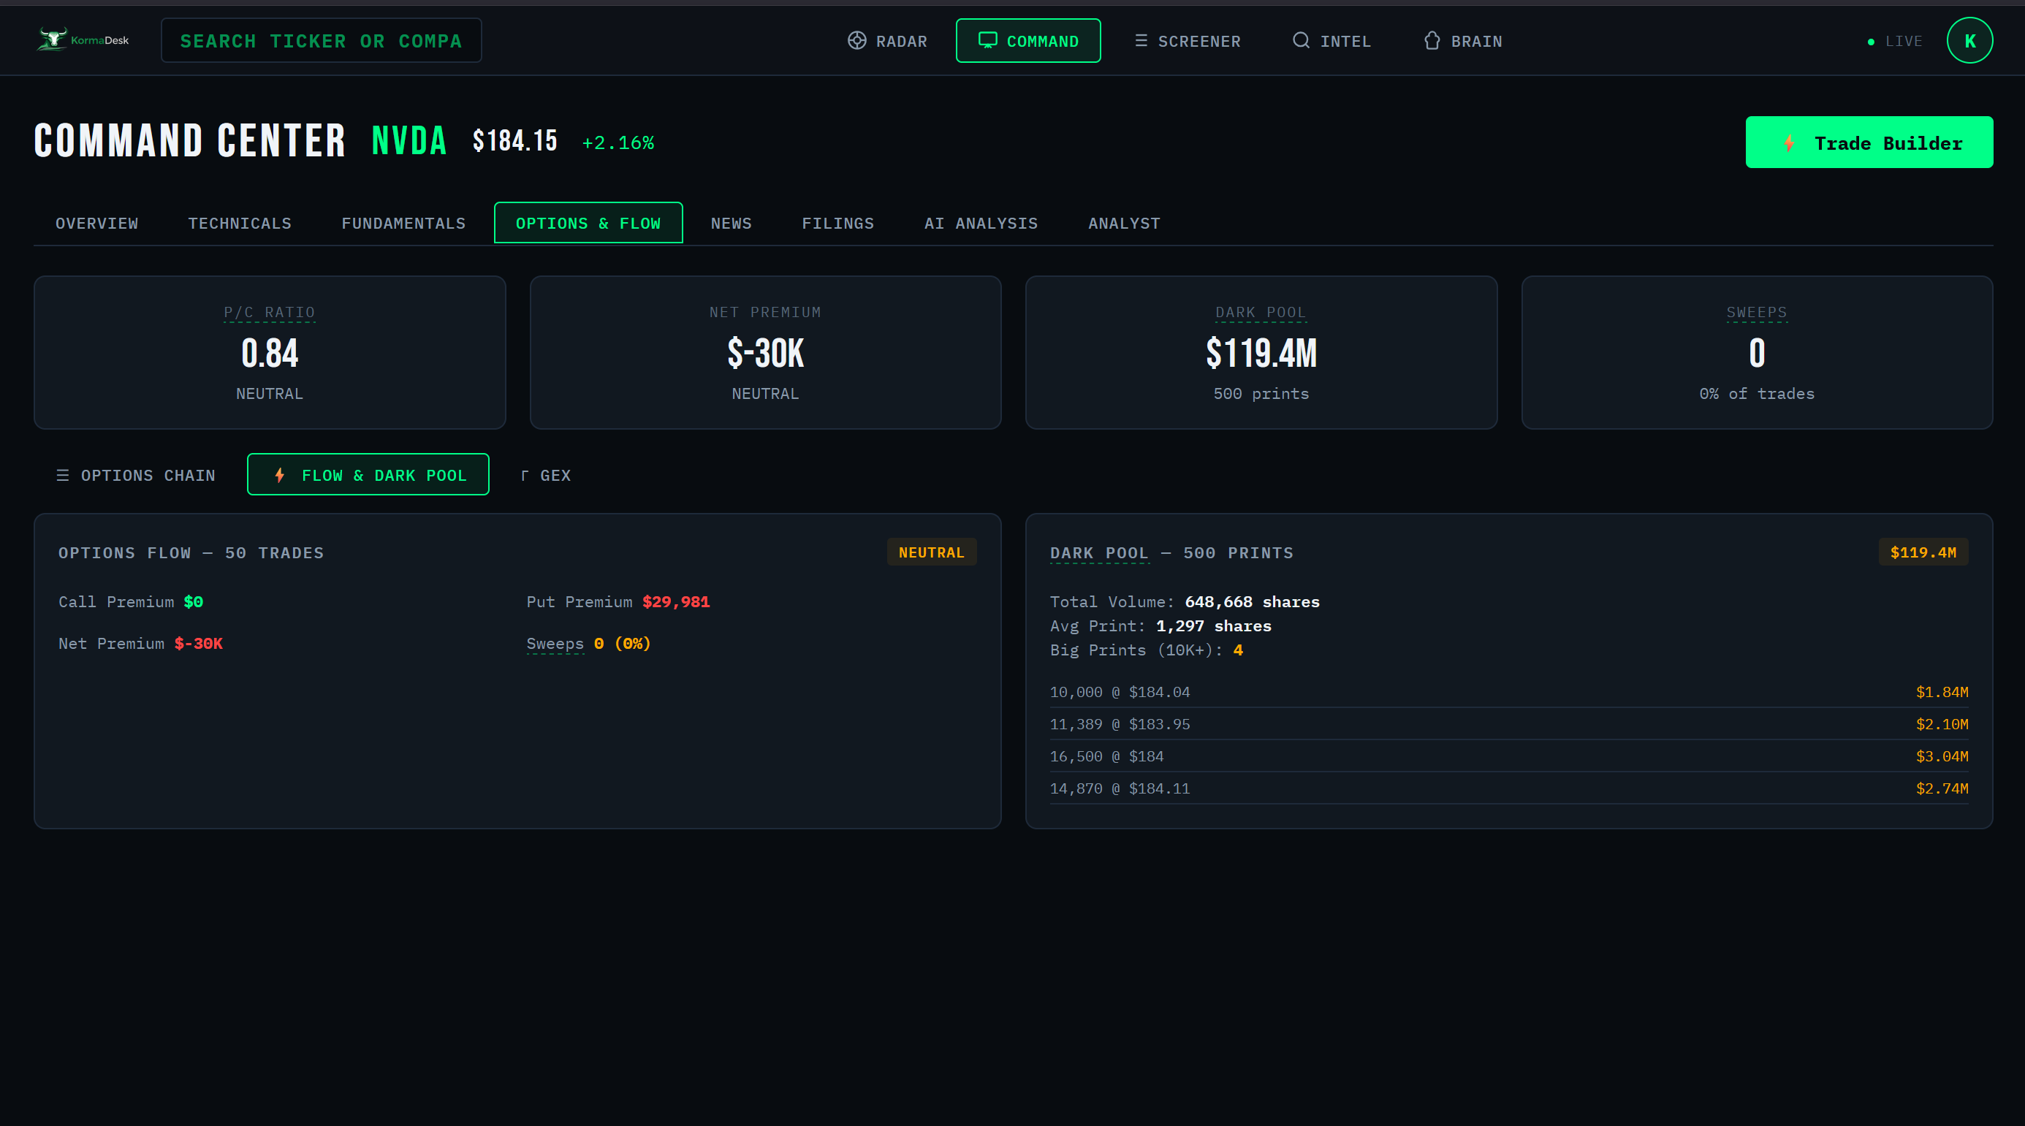2025x1126 pixels.
Task: Click the Command monitor icon
Action: [987, 40]
